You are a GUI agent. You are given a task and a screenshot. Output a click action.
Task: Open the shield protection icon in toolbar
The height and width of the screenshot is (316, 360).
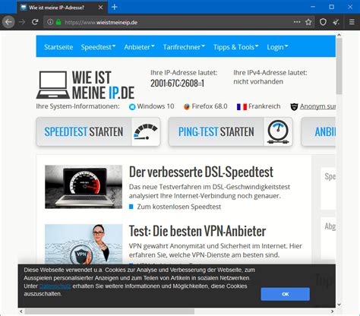click(x=323, y=22)
